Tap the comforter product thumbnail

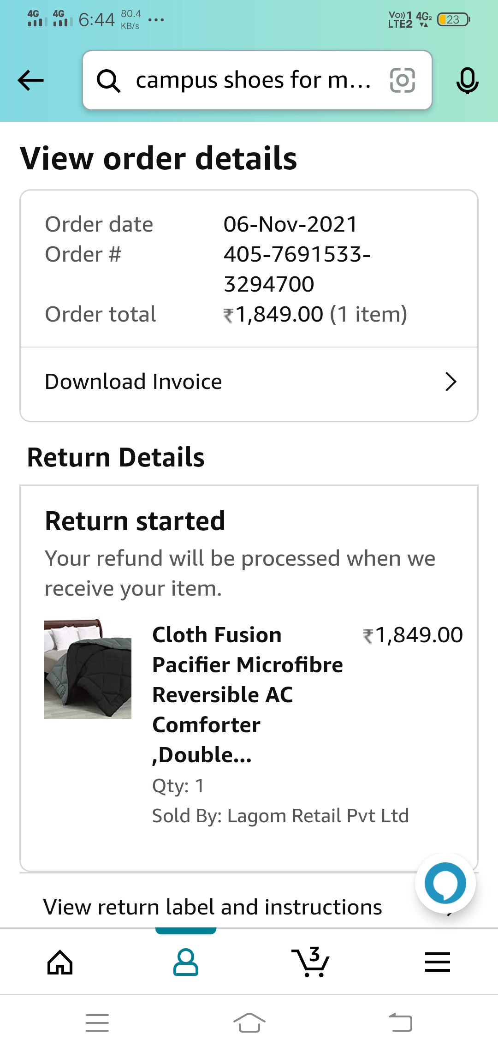[88, 669]
